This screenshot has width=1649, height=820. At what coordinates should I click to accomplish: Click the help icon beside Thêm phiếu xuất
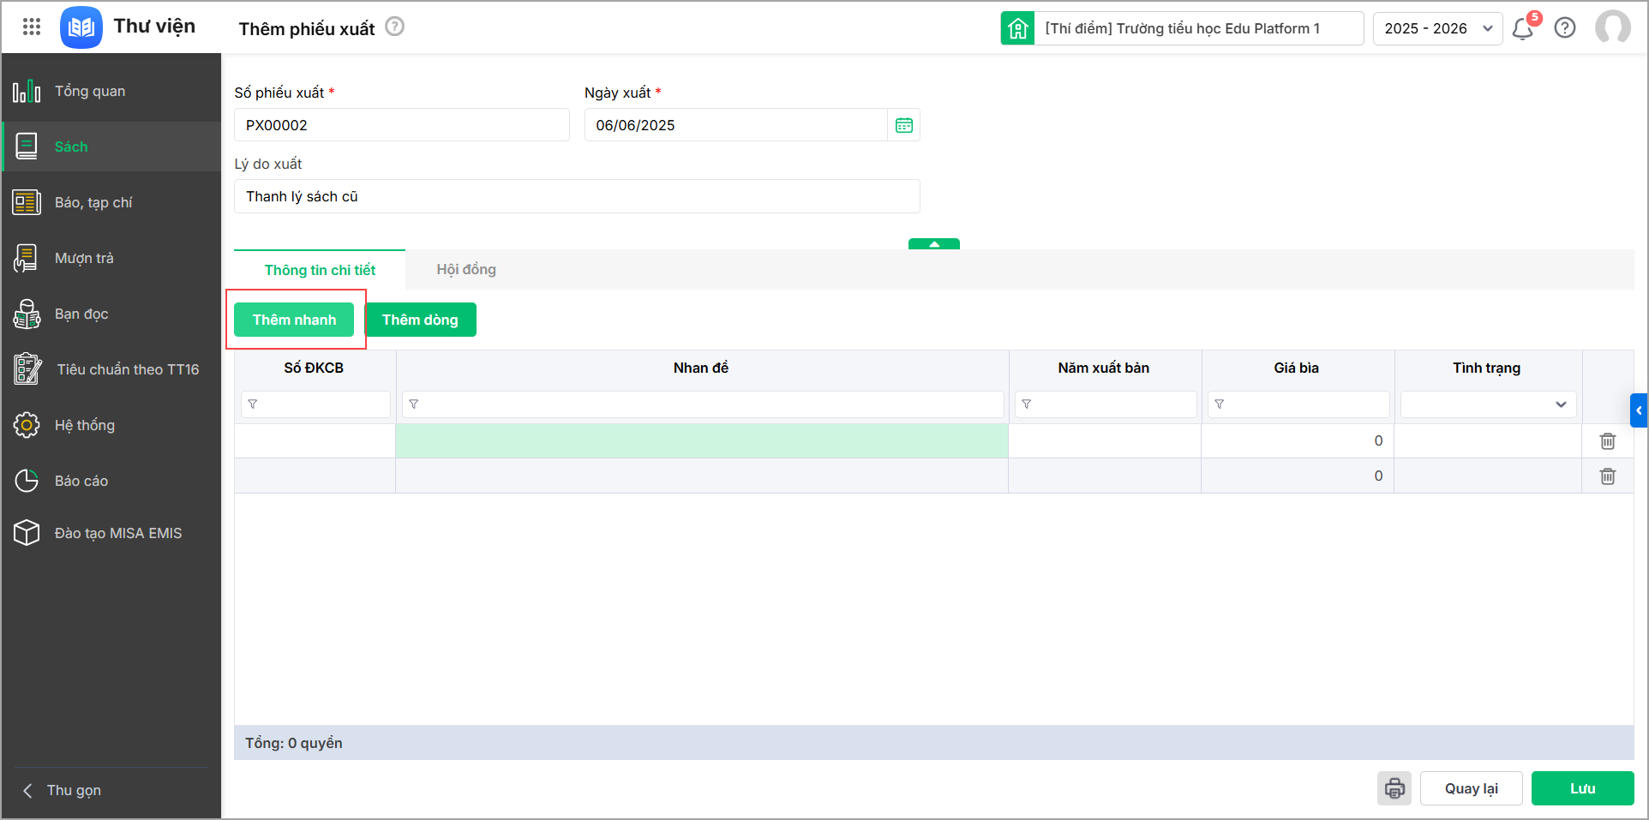click(x=394, y=27)
